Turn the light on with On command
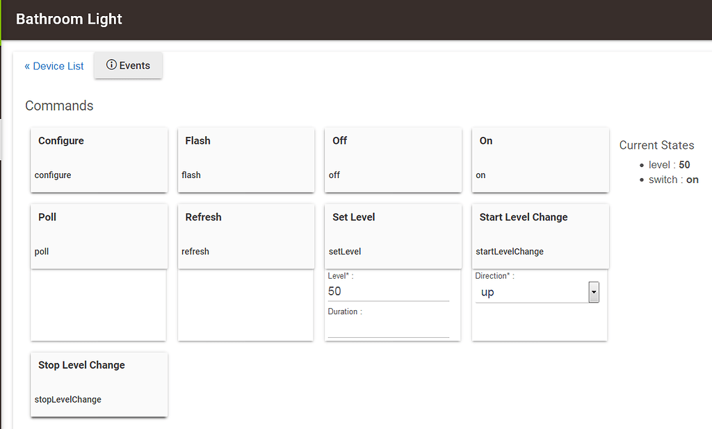The height and width of the screenshot is (429, 712). click(540, 159)
